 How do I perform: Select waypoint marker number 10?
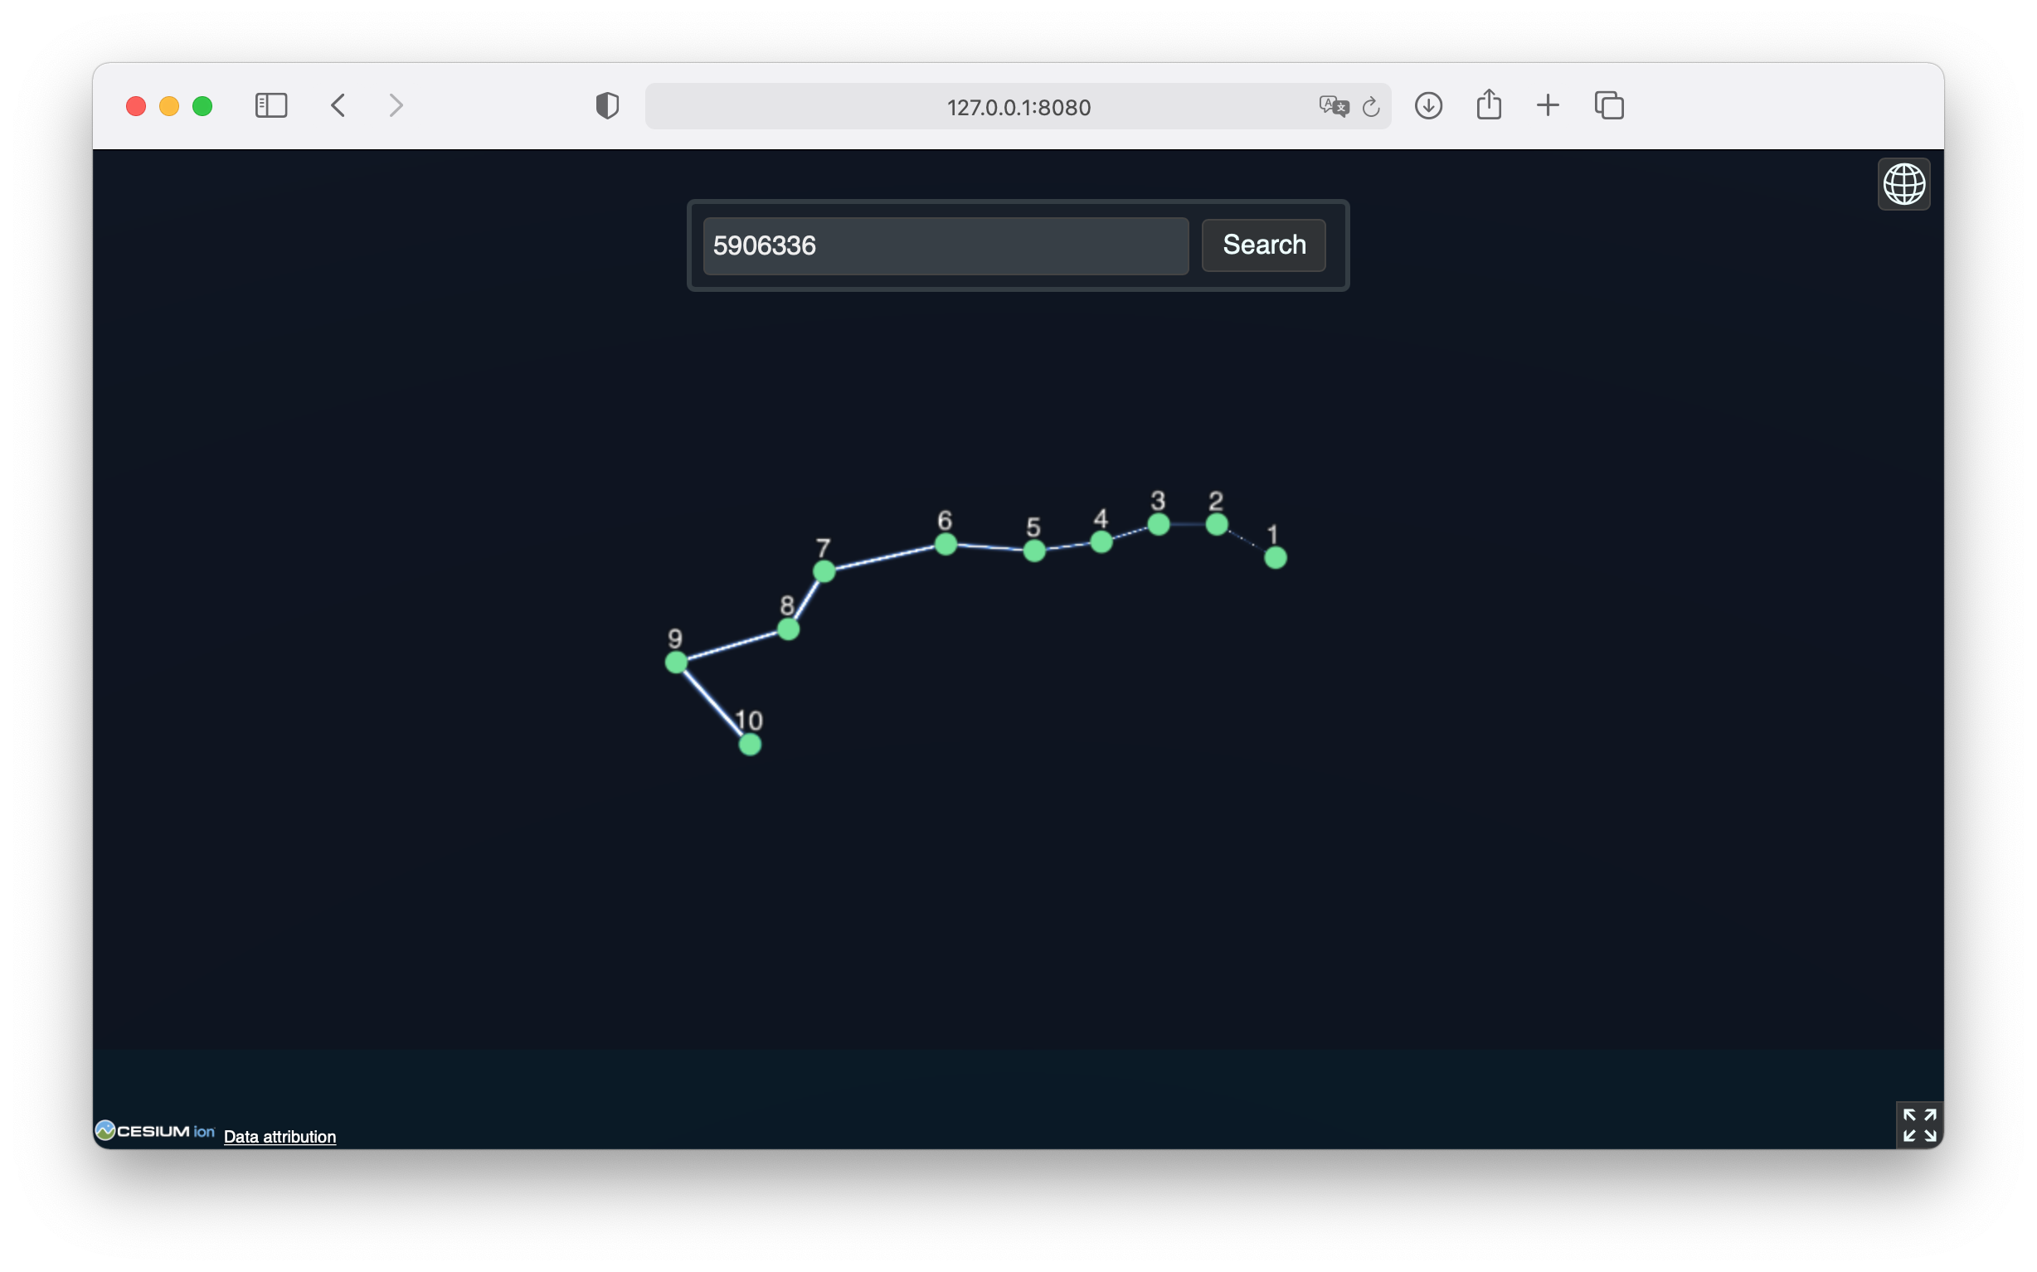pyautogui.click(x=750, y=745)
